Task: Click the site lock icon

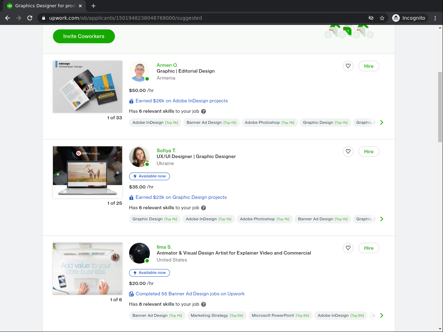Action: 44,18
